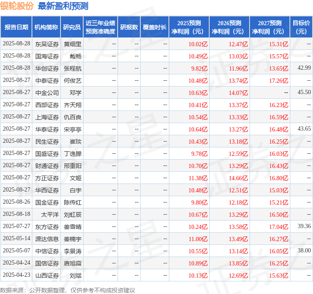313x294 pixels.
Task: Click analyst name 姜雪晴
Action: [x=73, y=227]
